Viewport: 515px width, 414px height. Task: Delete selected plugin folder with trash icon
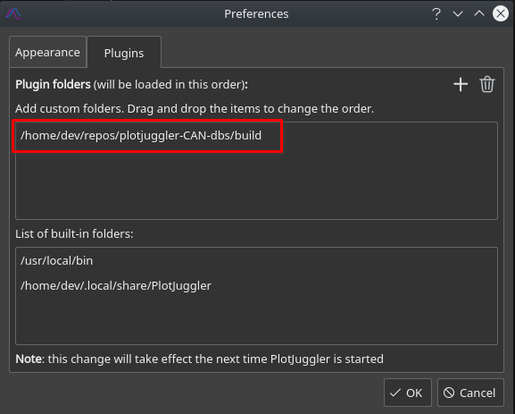487,85
